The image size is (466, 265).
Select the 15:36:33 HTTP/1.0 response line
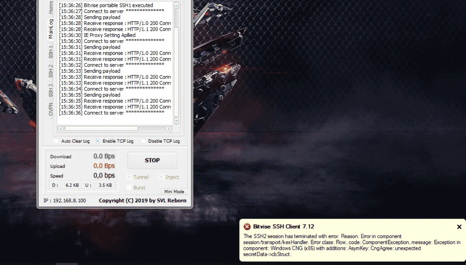tap(115, 77)
